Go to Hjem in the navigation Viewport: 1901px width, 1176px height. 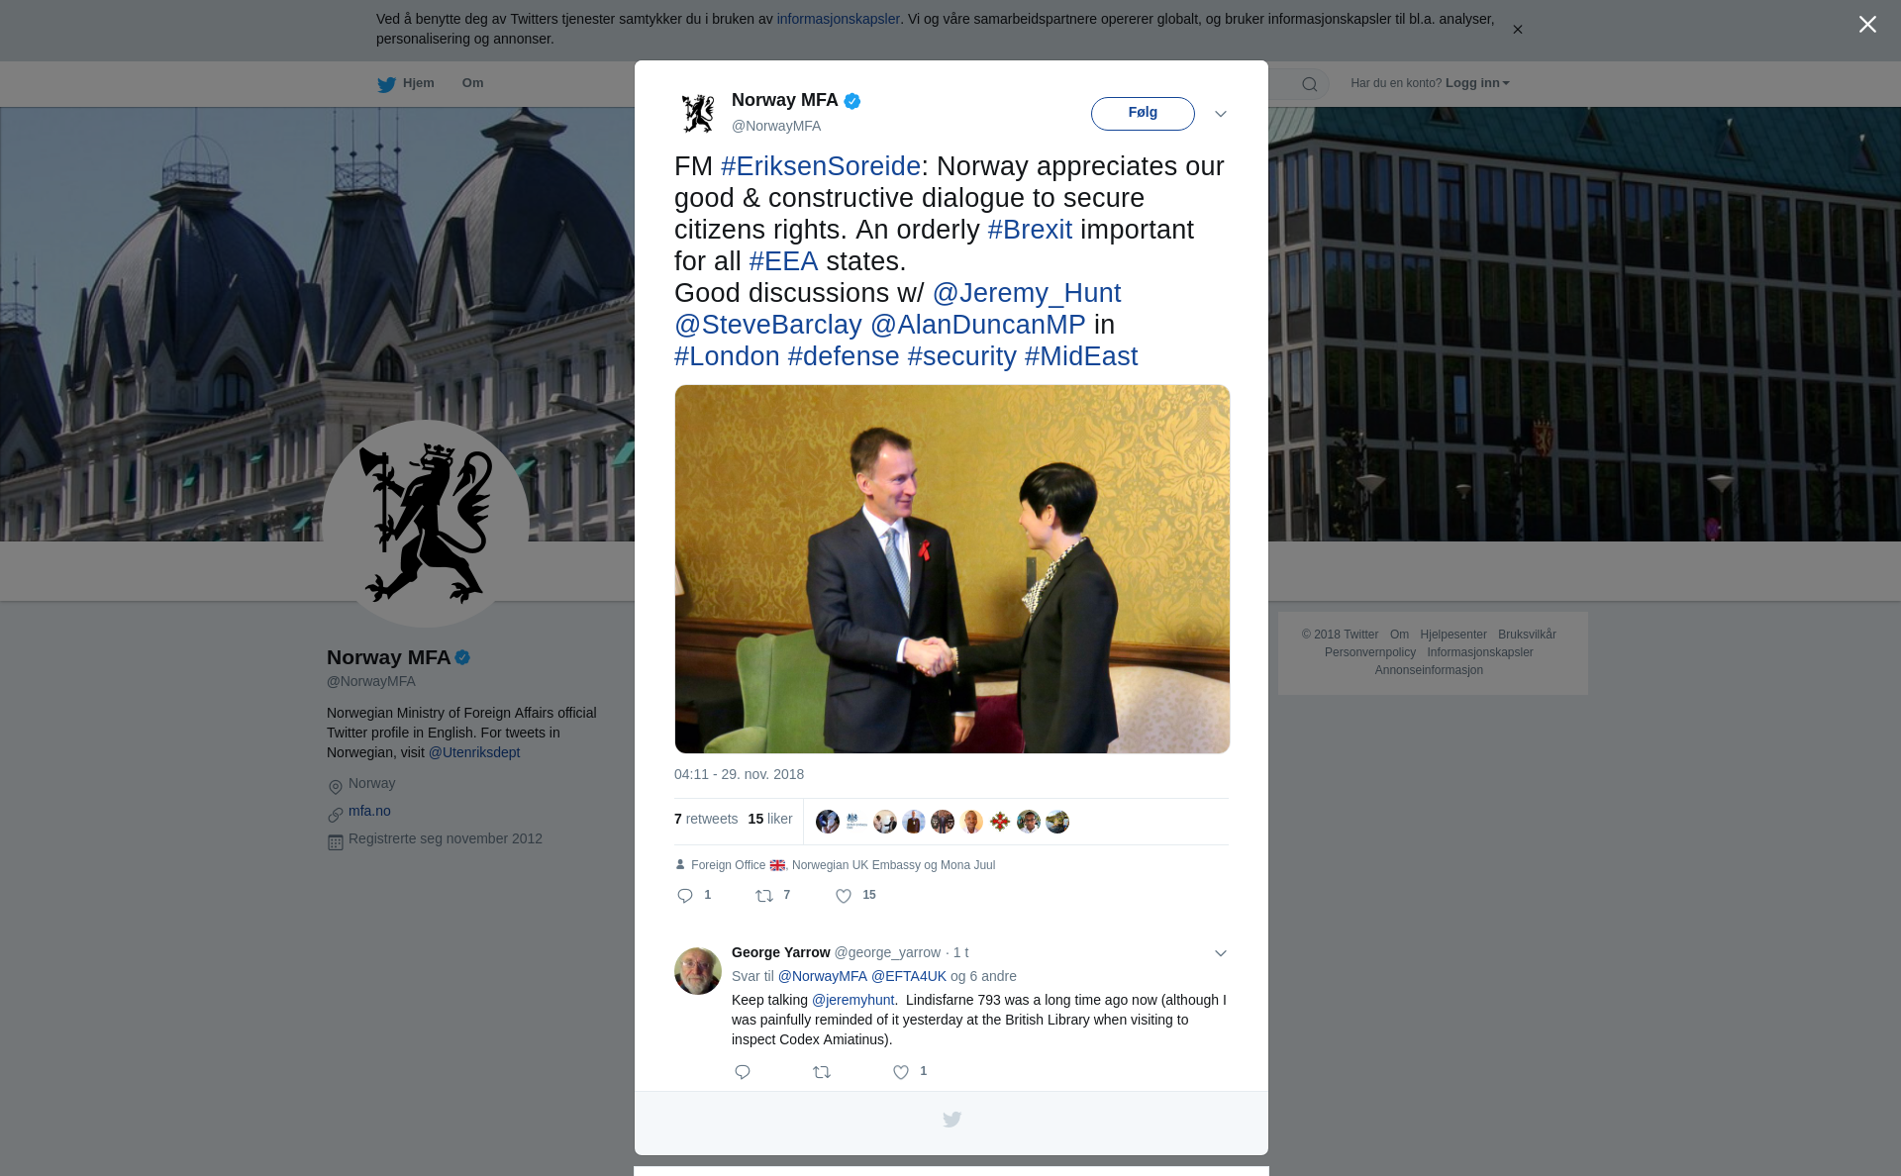406,83
